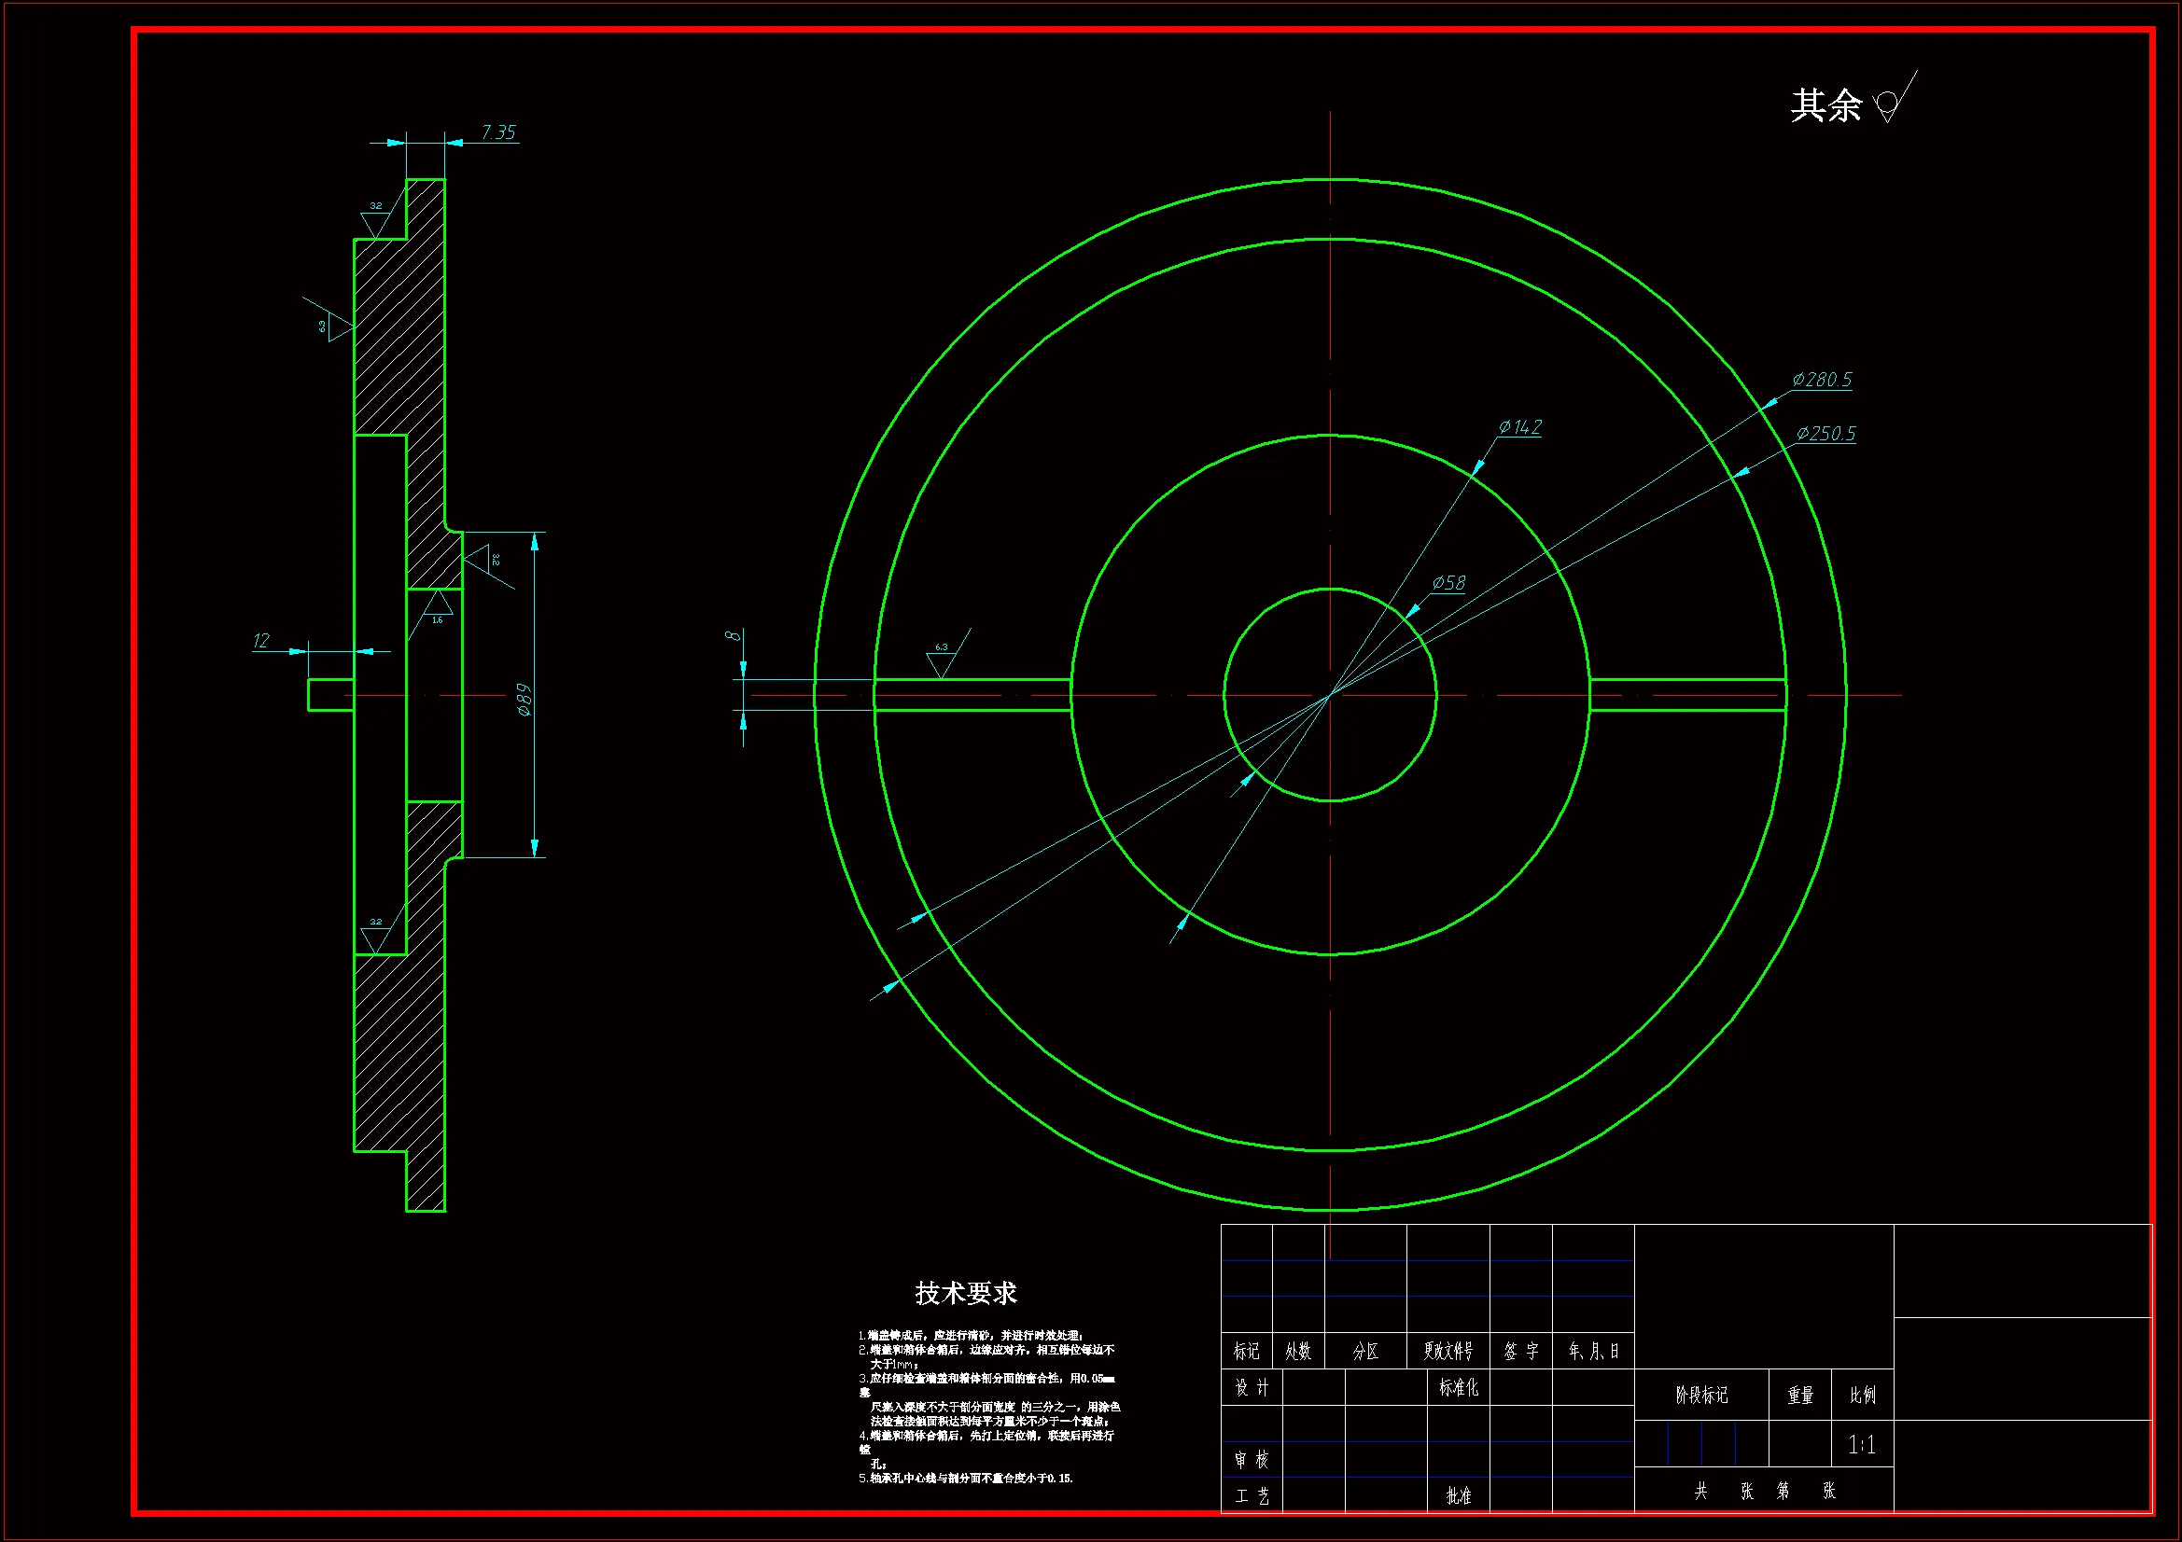The image size is (2182, 1542).
Task: Click the 重量 weight cell
Action: click(1800, 1395)
